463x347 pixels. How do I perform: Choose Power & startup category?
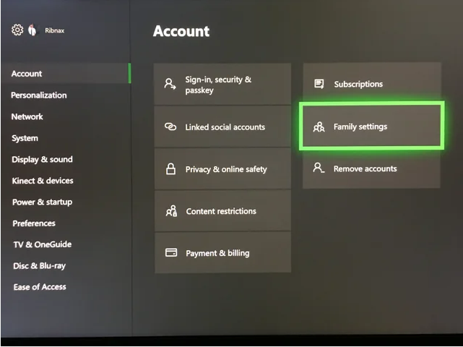click(42, 202)
